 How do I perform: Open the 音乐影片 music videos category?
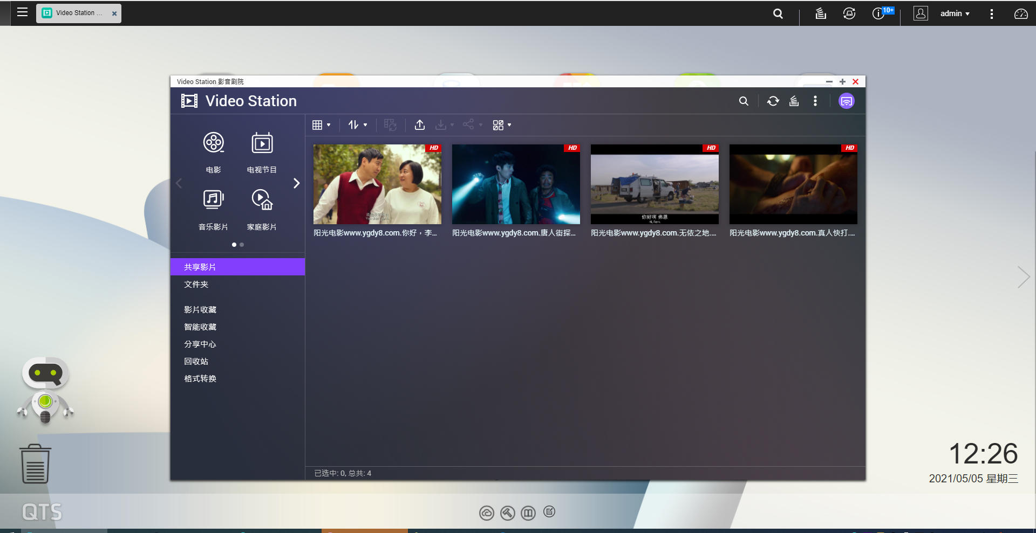point(213,199)
